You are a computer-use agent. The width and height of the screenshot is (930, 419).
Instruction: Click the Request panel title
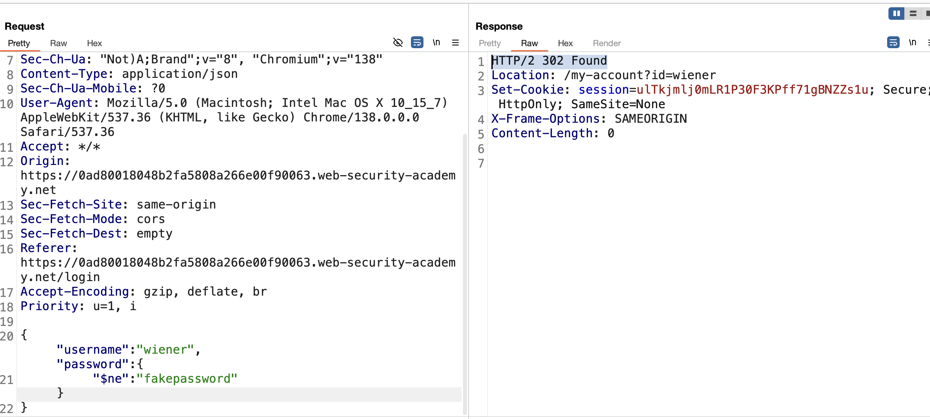pos(24,26)
